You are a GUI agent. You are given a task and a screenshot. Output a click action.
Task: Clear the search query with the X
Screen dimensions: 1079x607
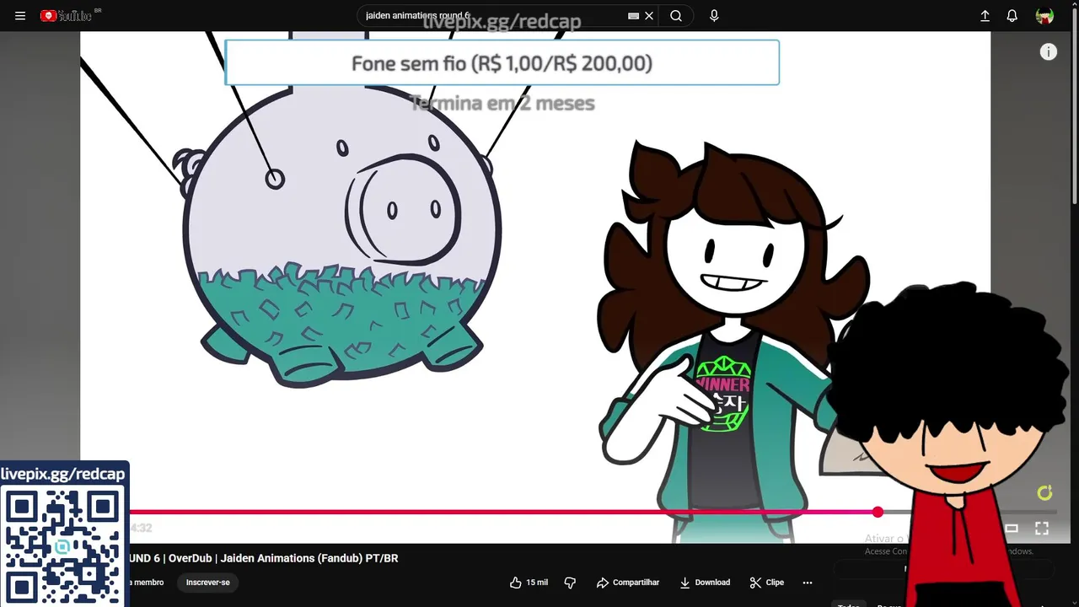(649, 16)
